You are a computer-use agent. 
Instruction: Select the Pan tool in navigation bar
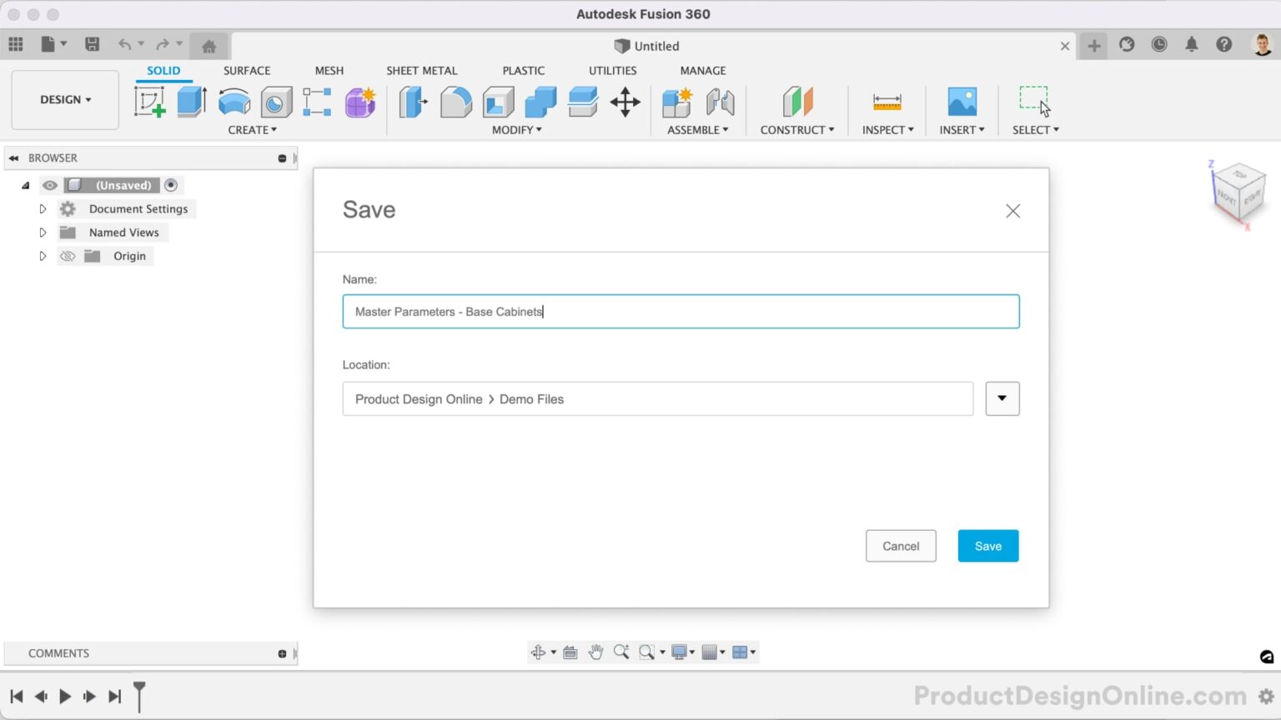[x=596, y=652]
